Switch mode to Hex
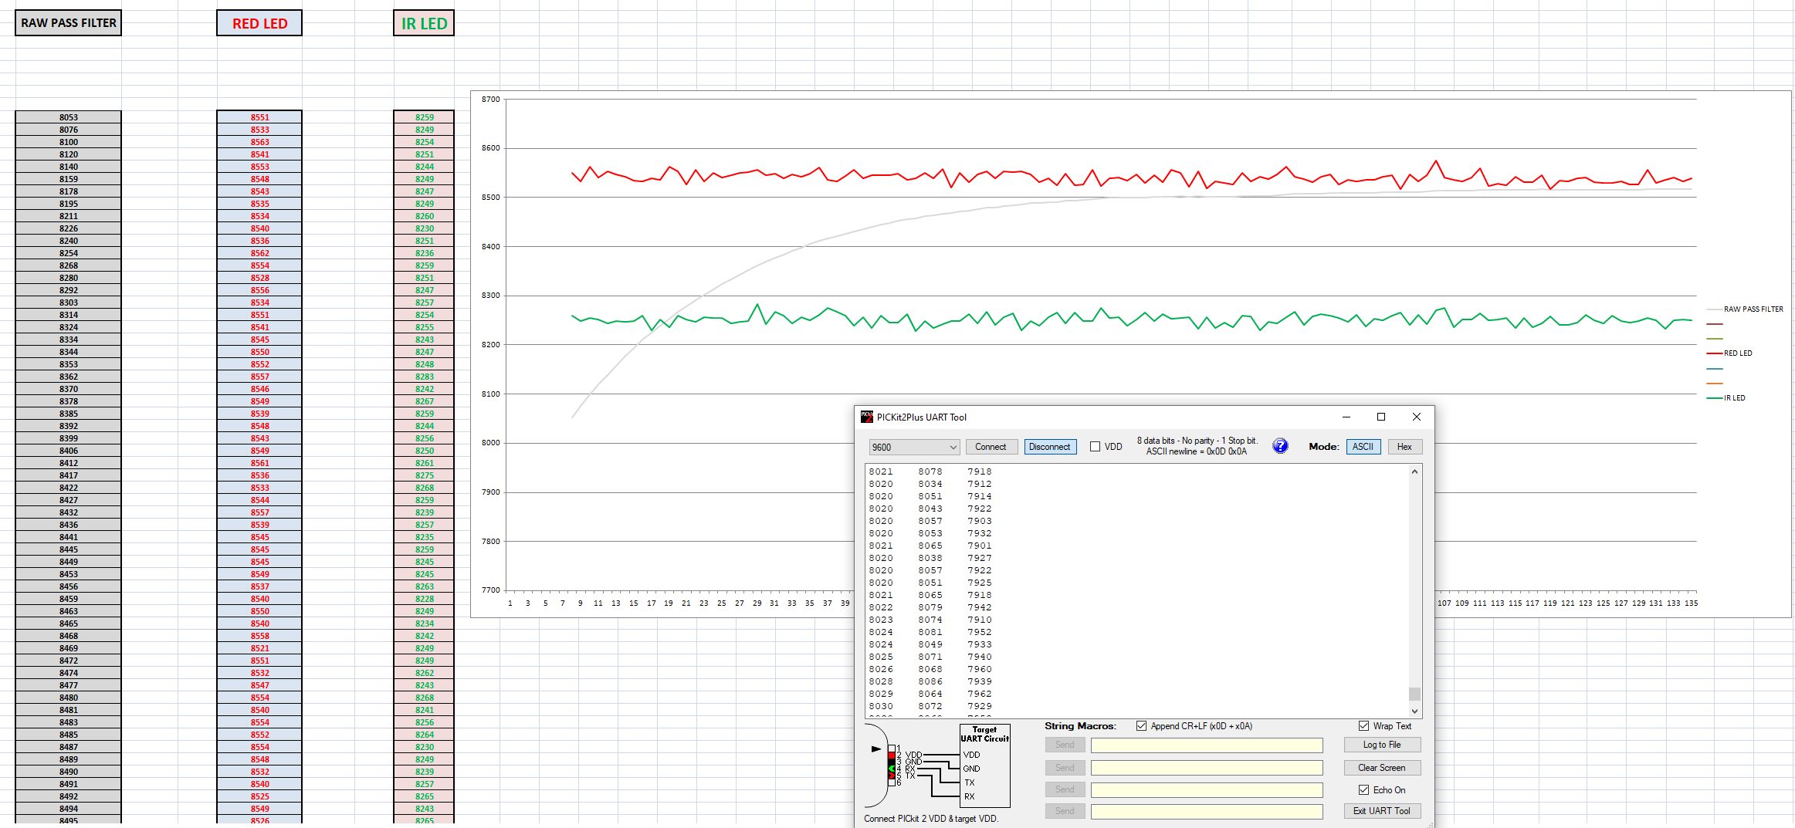 click(x=1404, y=447)
